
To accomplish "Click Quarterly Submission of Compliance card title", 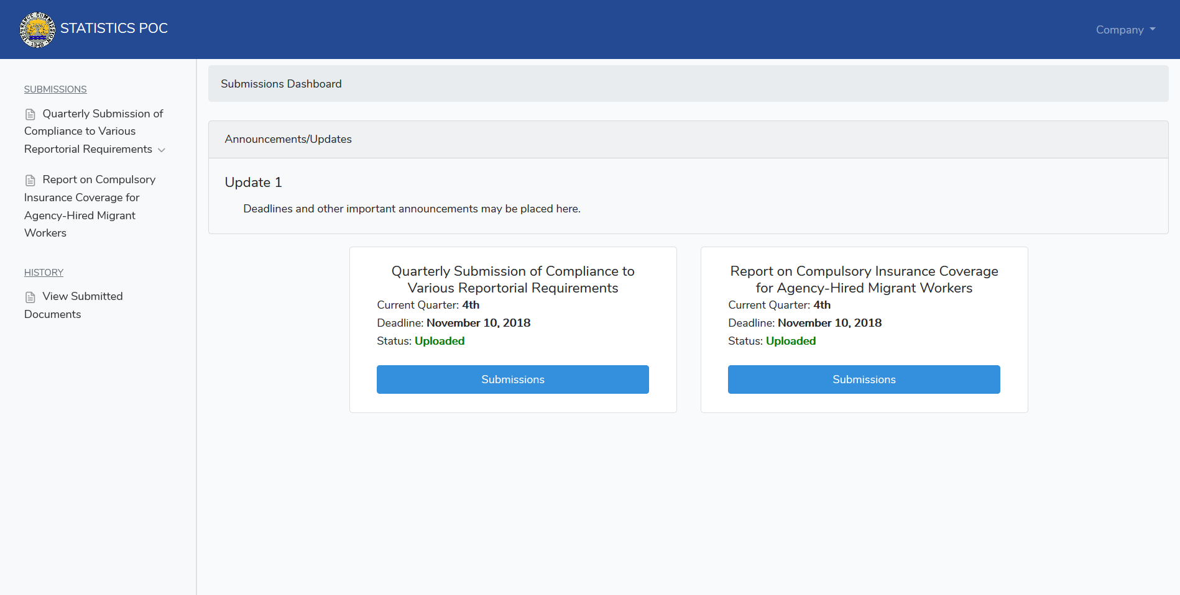I will 513,279.
